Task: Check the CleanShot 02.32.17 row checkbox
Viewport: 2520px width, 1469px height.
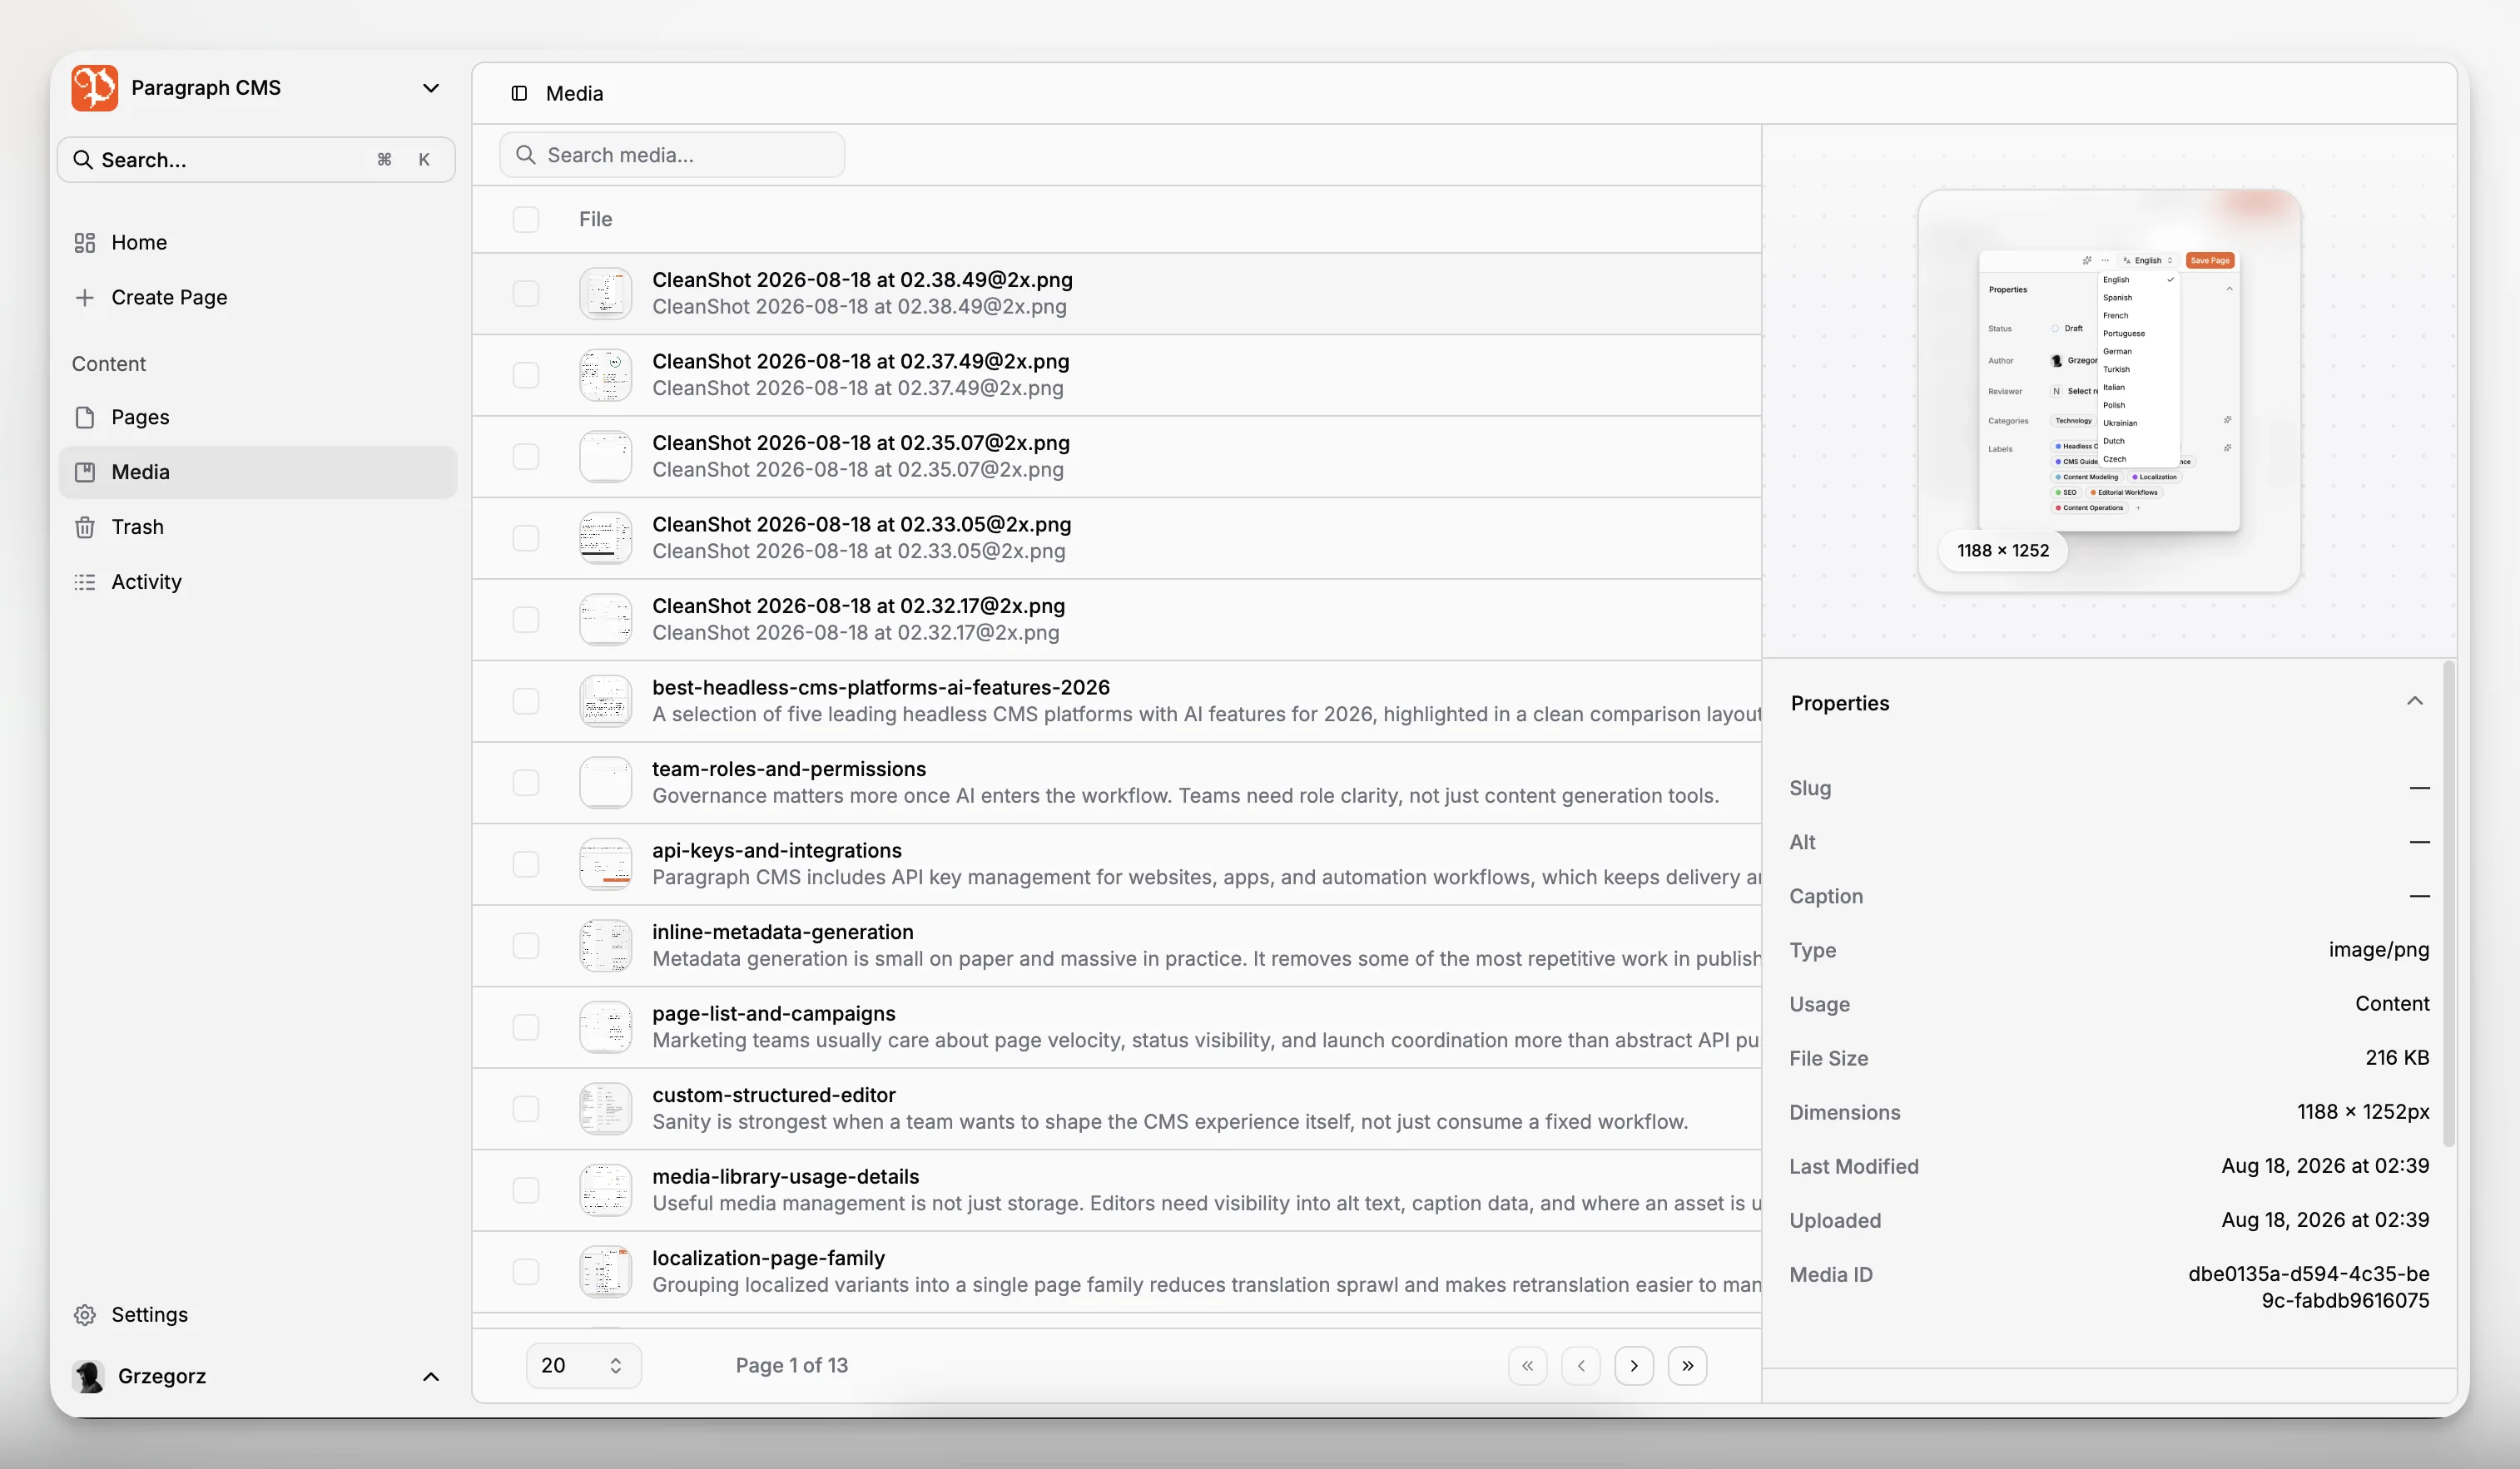Action: coord(525,620)
